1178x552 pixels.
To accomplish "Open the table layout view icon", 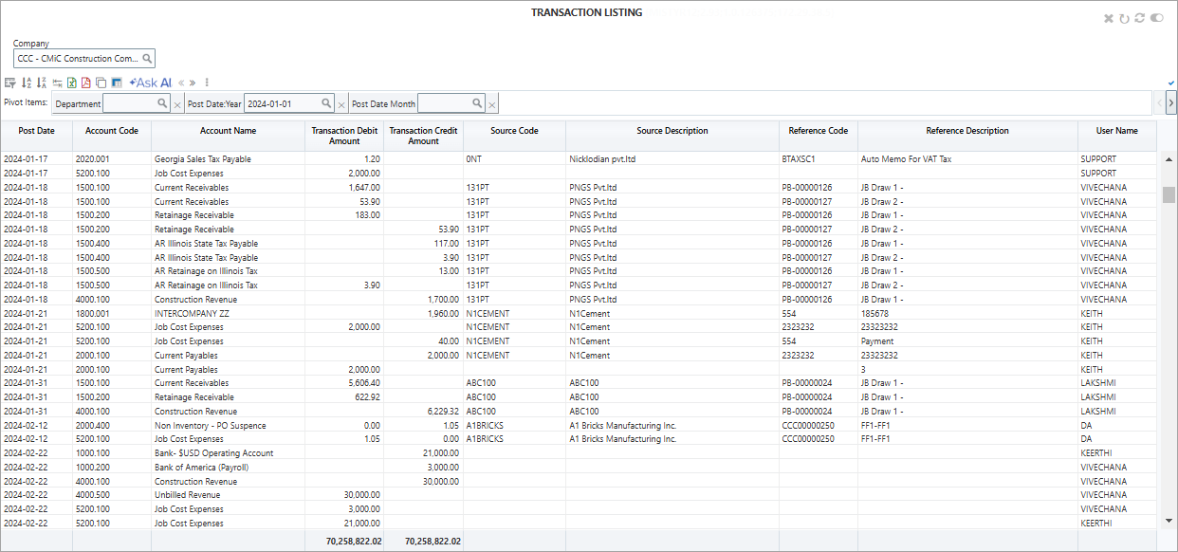I will pos(117,83).
